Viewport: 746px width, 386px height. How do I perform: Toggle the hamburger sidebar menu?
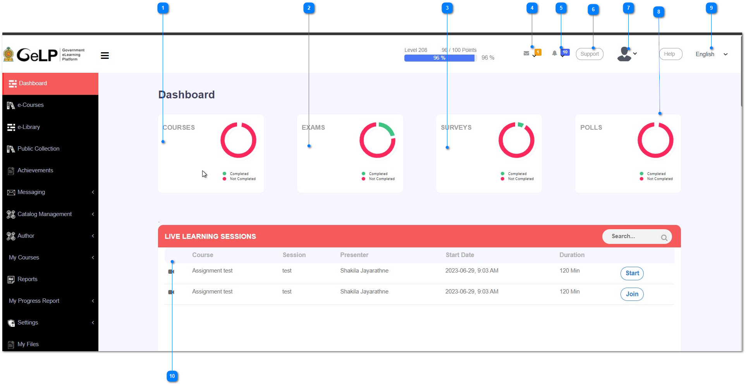[x=105, y=56]
